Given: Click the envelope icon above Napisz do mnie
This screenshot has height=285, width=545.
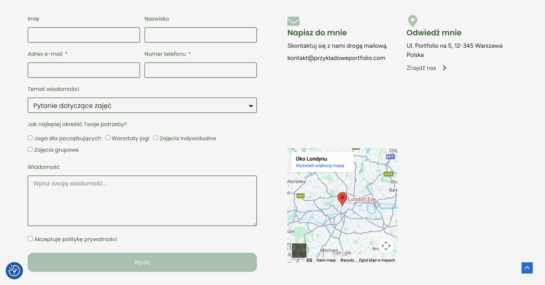Looking at the screenshot, I should [293, 21].
